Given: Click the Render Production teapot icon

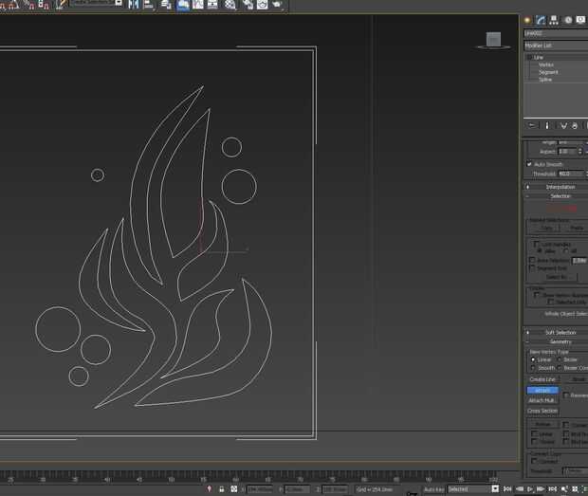Looking at the screenshot, I should 277,4.
